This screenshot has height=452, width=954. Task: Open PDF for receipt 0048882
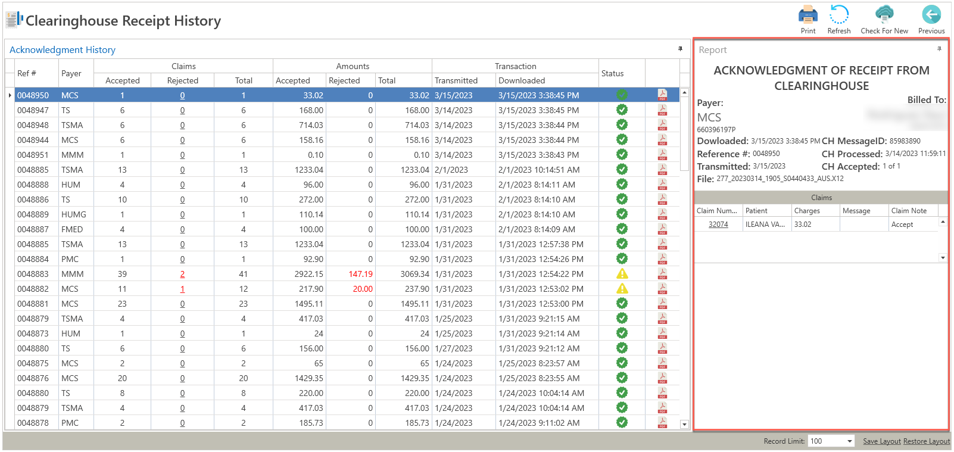[662, 288]
